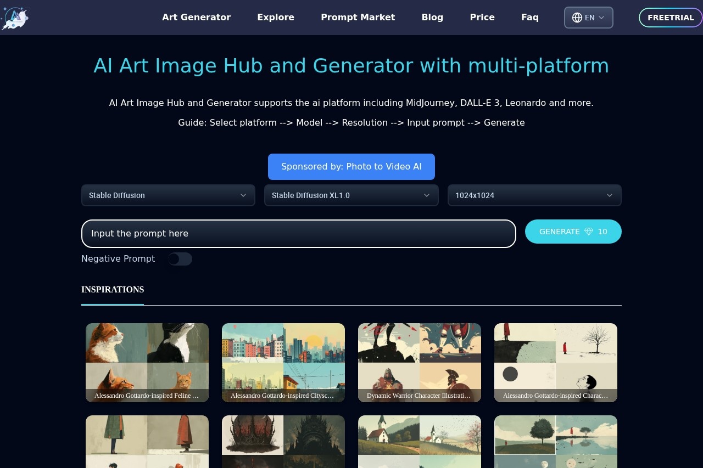Viewport: 703px width, 468px height.
Task: Open the Stable Diffusion platform dropdown
Action: (168, 195)
